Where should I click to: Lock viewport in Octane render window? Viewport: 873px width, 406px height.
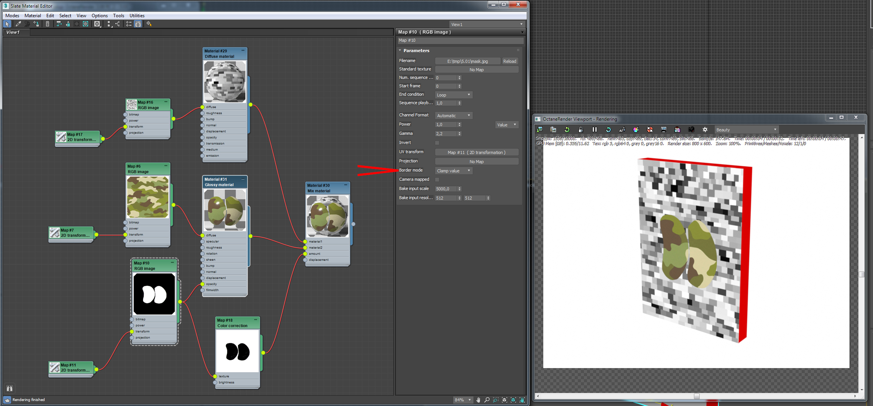pos(581,130)
